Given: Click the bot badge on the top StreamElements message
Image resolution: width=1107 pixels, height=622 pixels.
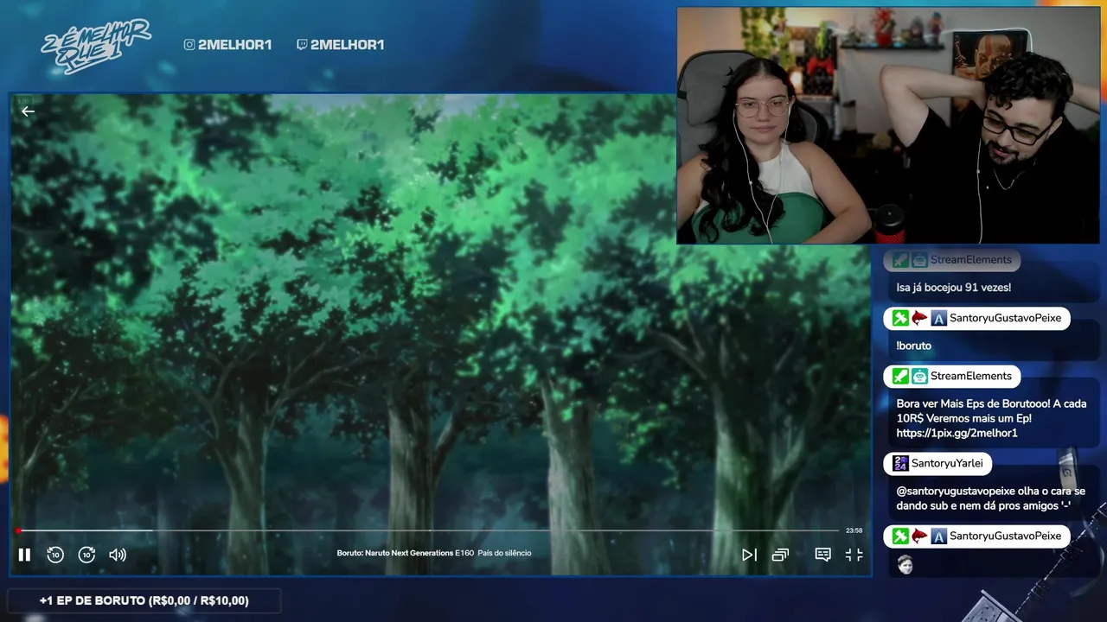Looking at the screenshot, I should 919,260.
